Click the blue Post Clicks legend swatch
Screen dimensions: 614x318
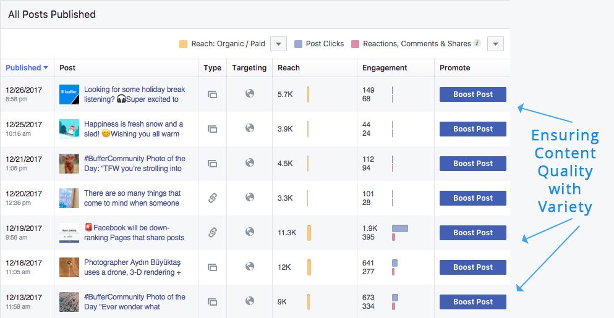pyautogui.click(x=298, y=44)
